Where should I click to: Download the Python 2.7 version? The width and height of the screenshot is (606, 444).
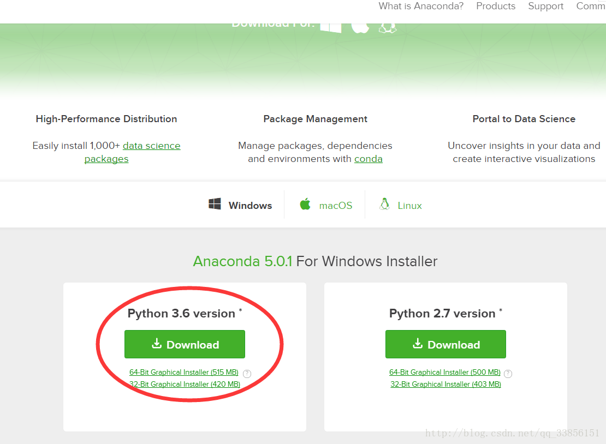click(x=445, y=344)
